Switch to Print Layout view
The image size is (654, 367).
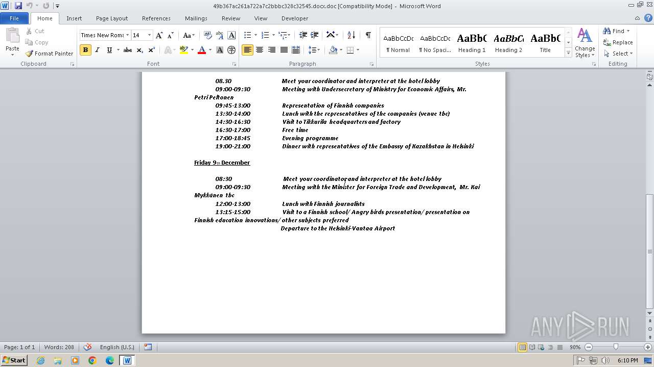(x=522, y=347)
